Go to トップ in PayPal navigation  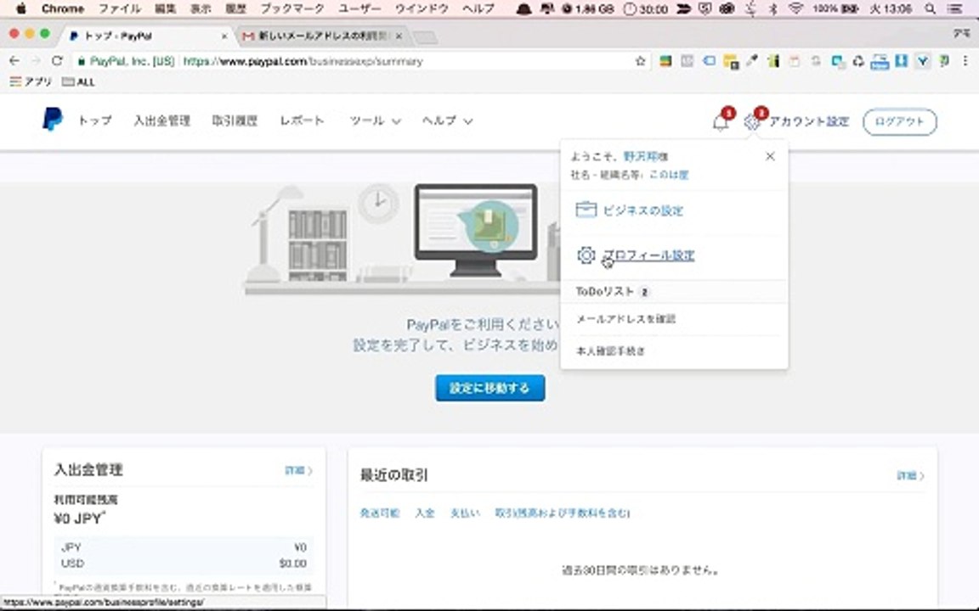coord(95,121)
